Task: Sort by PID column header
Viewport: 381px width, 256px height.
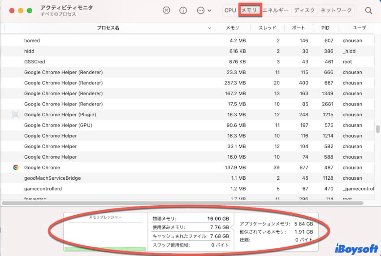Action: tap(325, 28)
